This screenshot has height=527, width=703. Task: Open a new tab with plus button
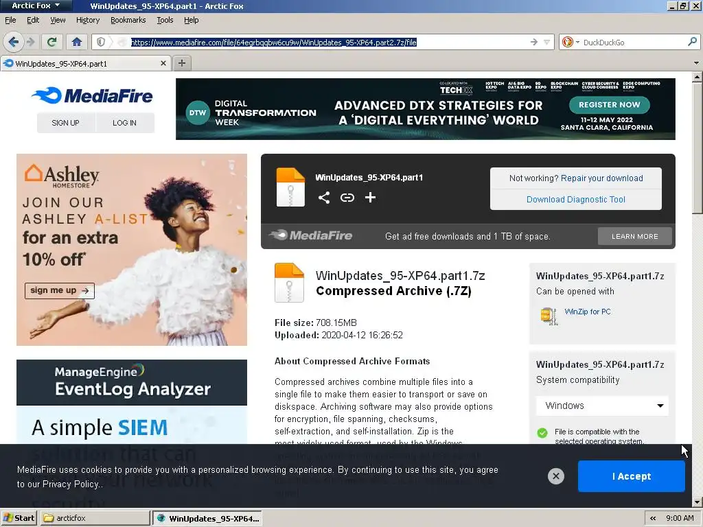(x=181, y=63)
